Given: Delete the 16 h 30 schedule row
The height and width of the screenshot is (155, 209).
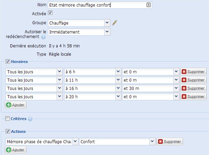Looking at the screenshot, I should [193, 88].
